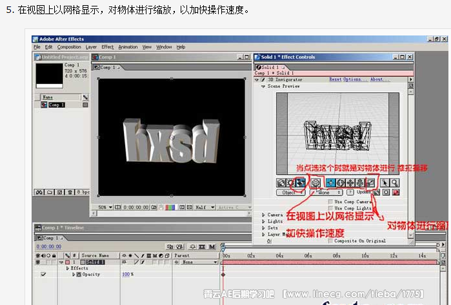Open the Composition menu

[x=69, y=47]
